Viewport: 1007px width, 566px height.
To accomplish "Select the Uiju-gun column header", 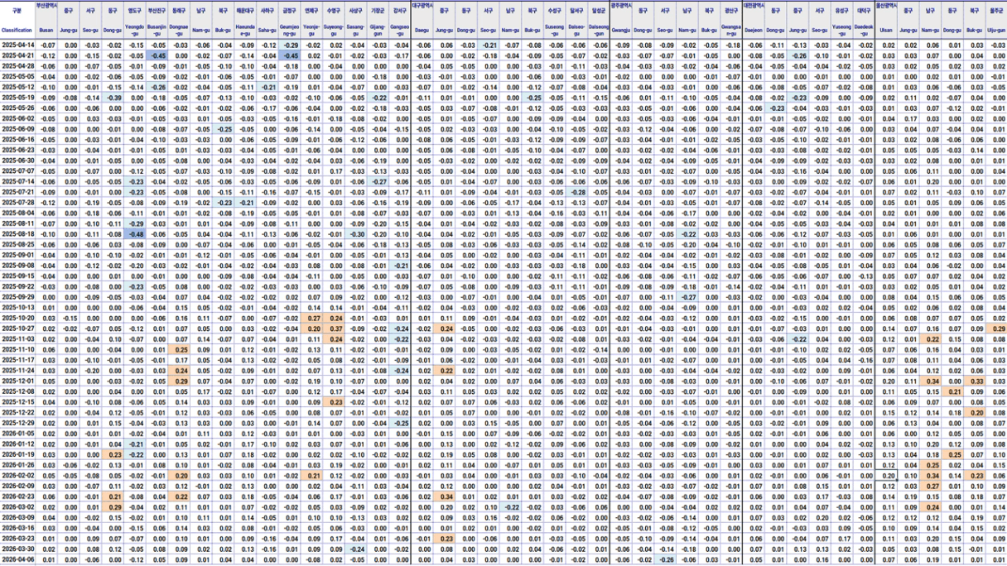I will [996, 30].
